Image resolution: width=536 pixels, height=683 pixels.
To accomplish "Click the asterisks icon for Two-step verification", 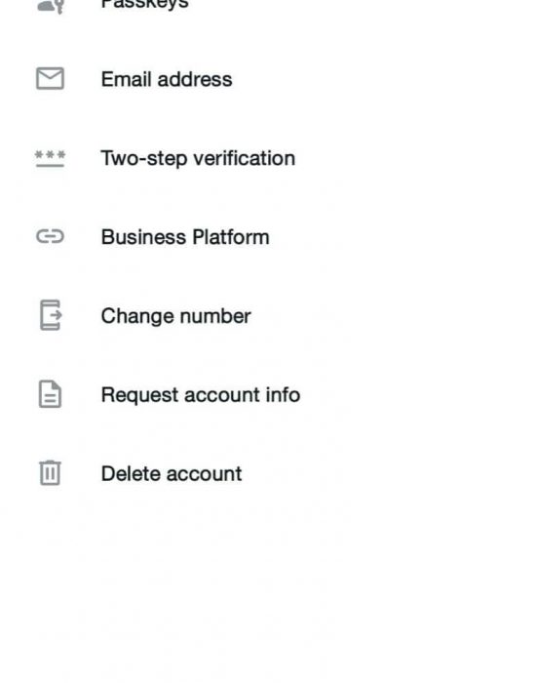I will click(50, 158).
